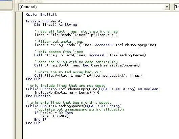Viewport: 179px width, 139px height.
Task: Click the 'Call File.WriteAllLines' line
Action: pos(88,76)
